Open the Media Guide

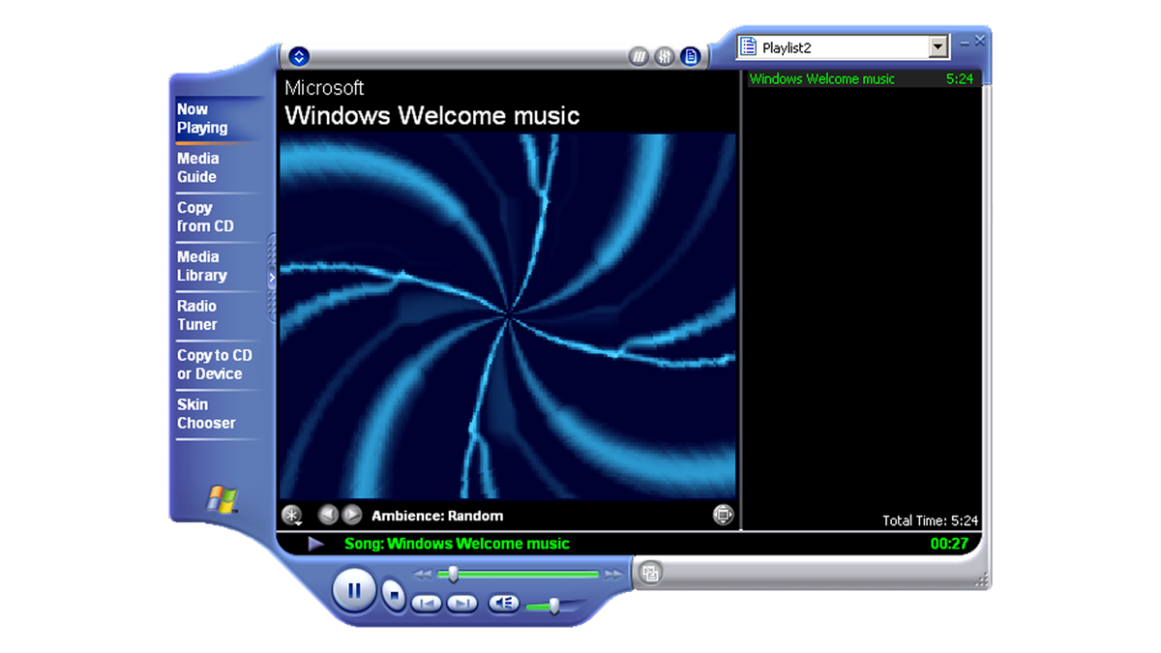pyautogui.click(x=196, y=167)
